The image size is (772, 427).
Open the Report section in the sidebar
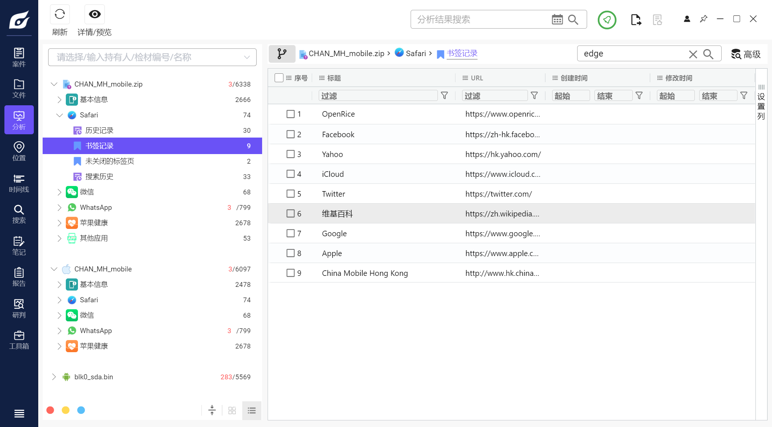coord(19,277)
